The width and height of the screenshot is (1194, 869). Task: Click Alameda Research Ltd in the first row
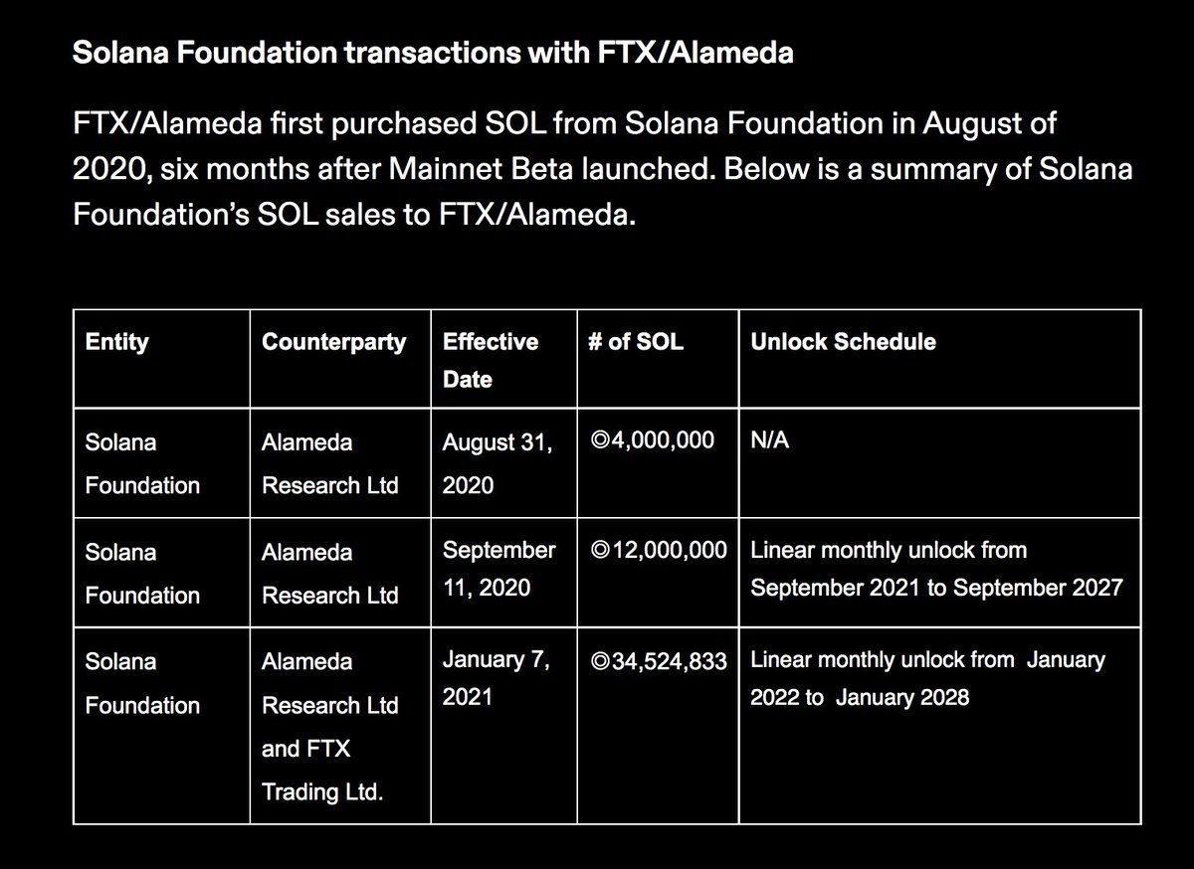329,463
